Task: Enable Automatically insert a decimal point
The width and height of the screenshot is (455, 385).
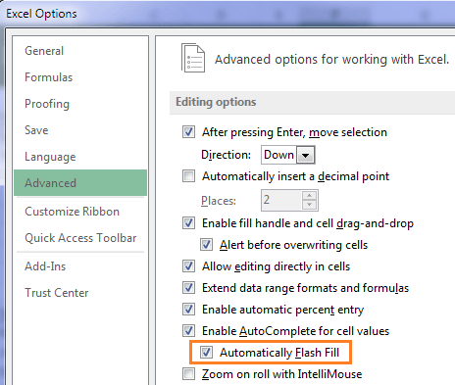Action: click(x=188, y=176)
